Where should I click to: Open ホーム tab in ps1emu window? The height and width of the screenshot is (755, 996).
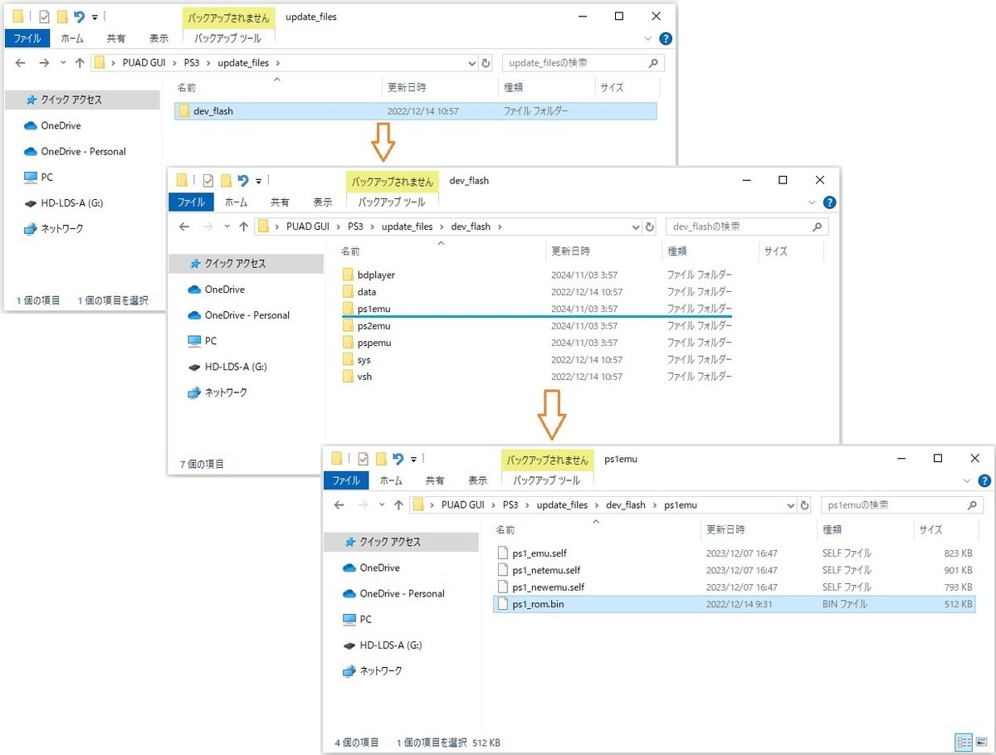click(x=391, y=480)
